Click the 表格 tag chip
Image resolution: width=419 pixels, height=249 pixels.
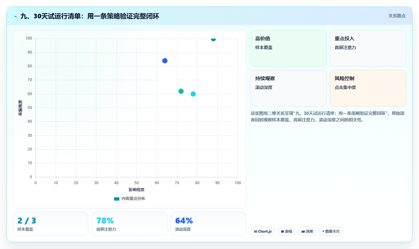[x=286, y=231]
